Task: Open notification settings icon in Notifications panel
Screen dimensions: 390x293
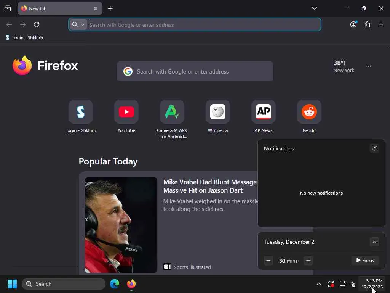Action: click(x=374, y=148)
